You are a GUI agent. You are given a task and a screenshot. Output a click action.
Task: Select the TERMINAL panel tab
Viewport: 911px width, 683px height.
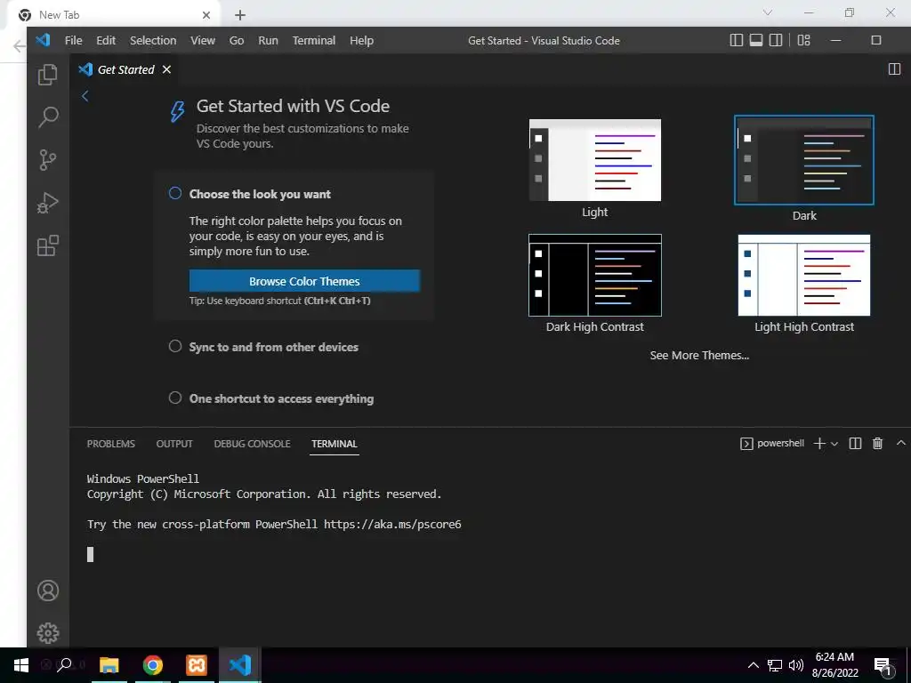click(x=335, y=444)
